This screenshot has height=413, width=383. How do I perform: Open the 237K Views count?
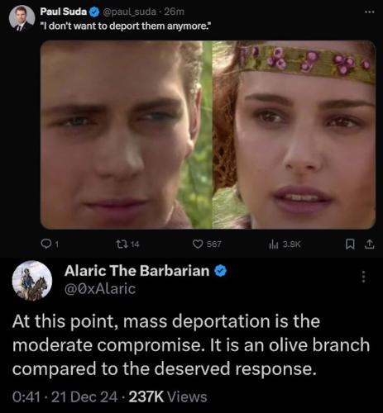168,396
